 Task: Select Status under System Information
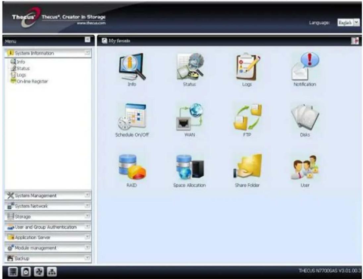pyautogui.click(x=23, y=68)
